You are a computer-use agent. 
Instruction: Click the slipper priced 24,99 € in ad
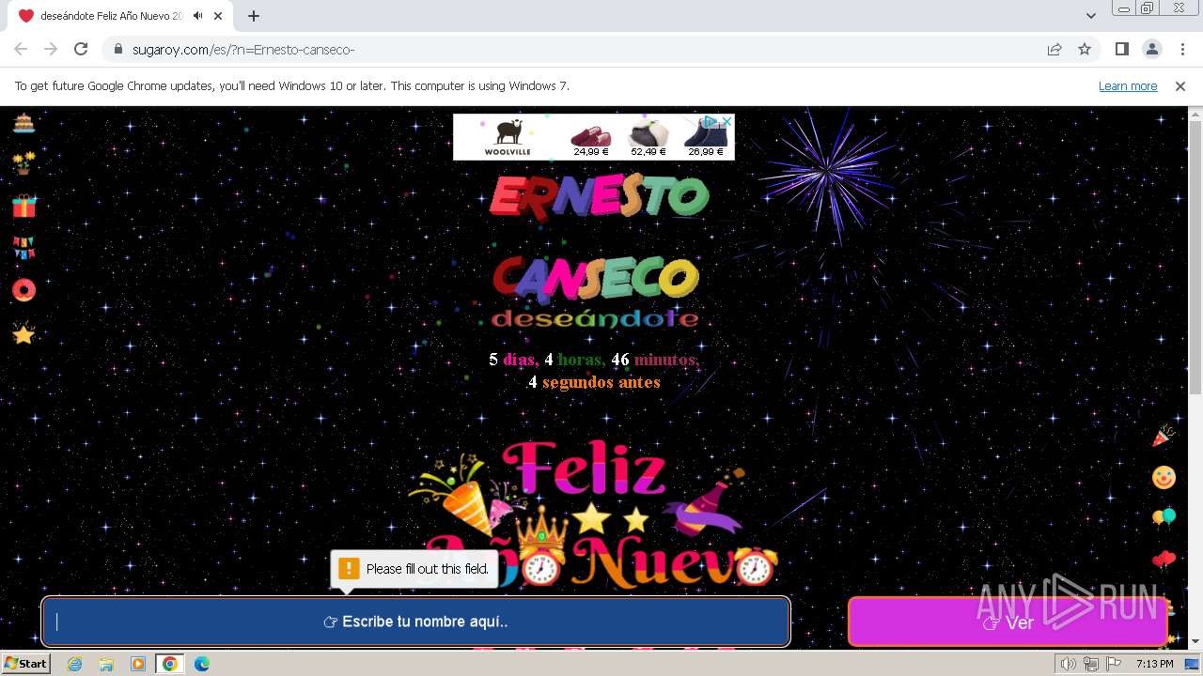tap(590, 138)
